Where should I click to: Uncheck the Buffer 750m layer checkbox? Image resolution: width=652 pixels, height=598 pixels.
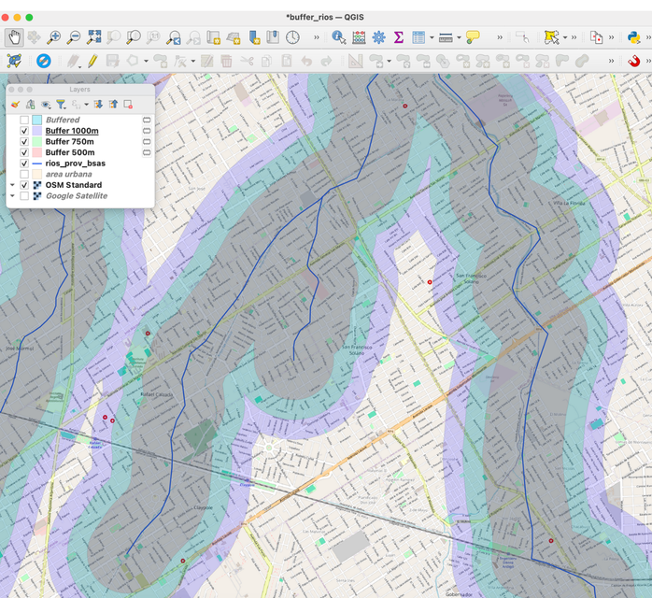(24, 142)
